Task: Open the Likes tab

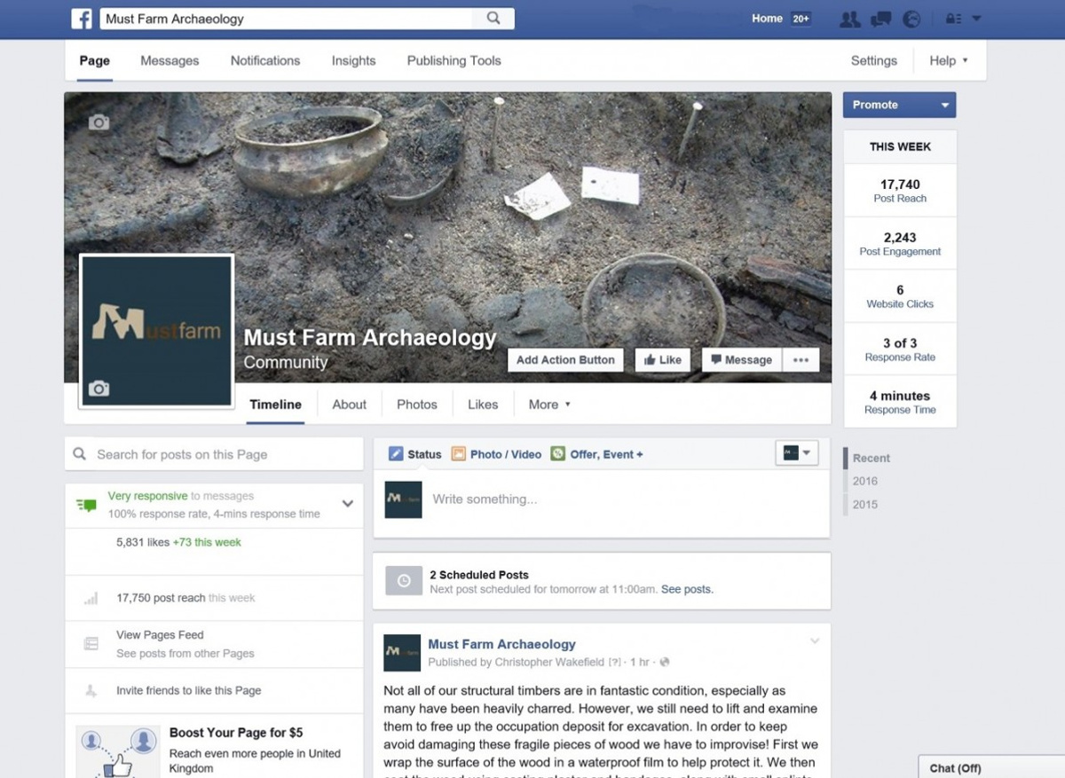Action: [483, 405]
